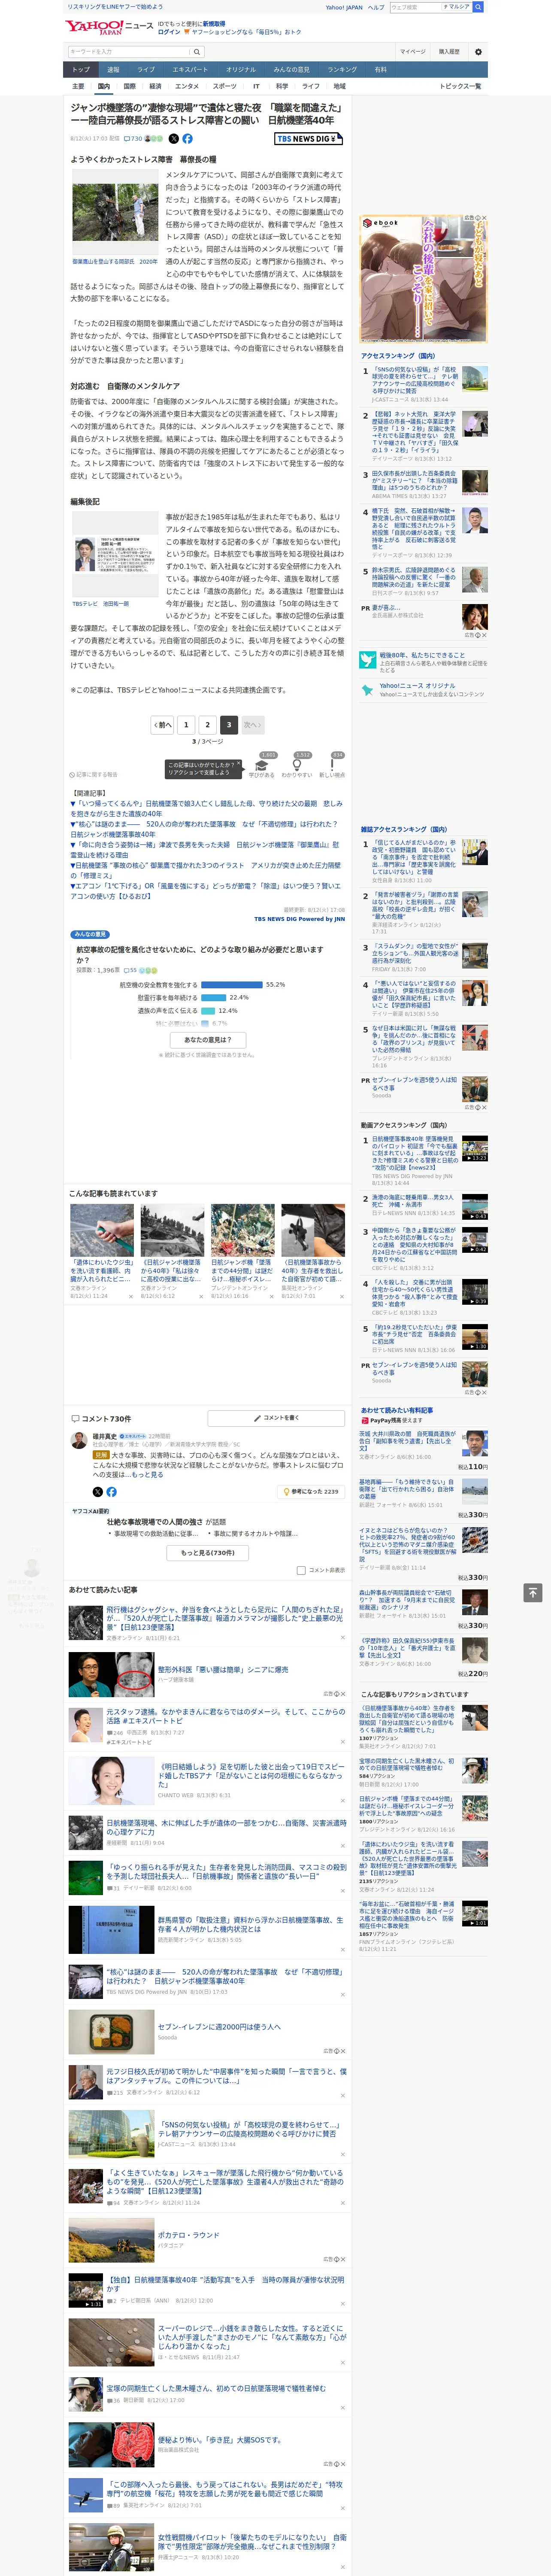The width and height of the screenshot is (551, 2576).
Task: Open the エキスパート navigation tab
Action: 190,70
